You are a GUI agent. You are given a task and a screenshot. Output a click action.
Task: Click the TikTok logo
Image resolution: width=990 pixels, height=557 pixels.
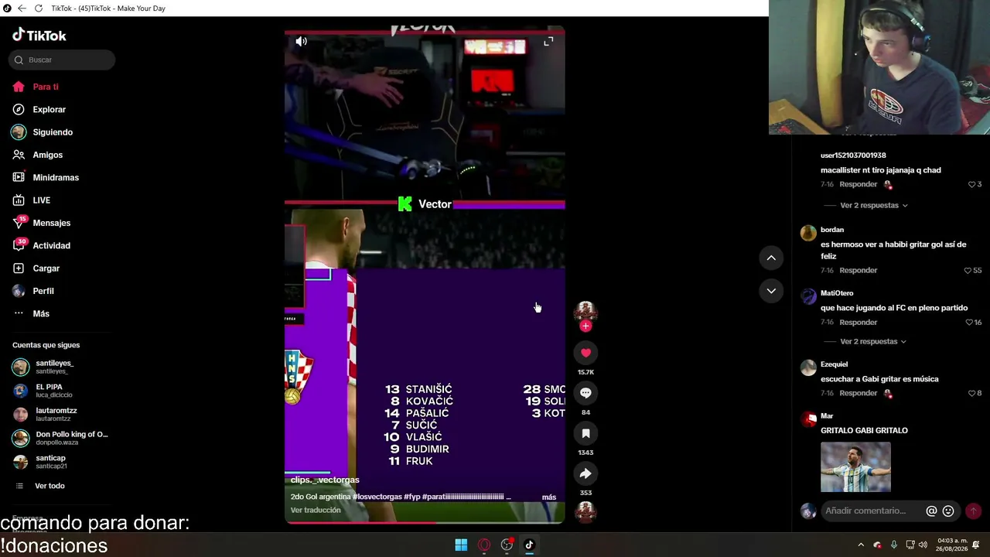pos(39,35)
